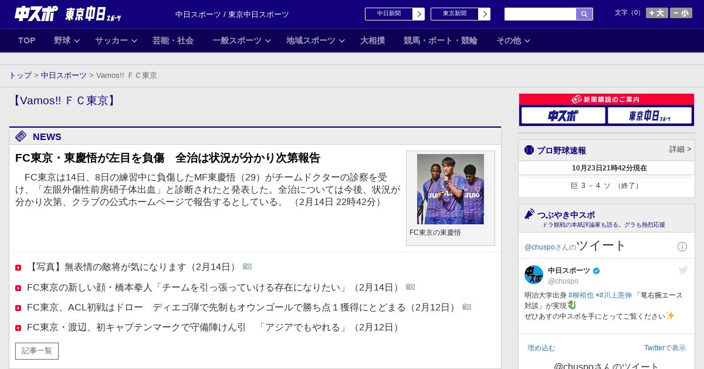Image resolution: width=704 pixels, height=369 pixels.
Task: Open the 橋本拳人 new face article link
Action: tap(215, 288)
